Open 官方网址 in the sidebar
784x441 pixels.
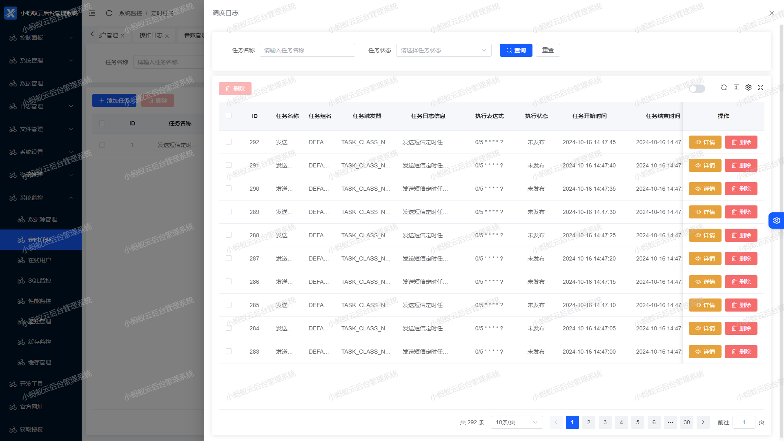(41, 407)
